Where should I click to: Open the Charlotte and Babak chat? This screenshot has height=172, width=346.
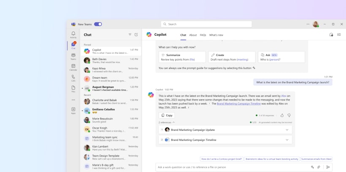point(111,101)
